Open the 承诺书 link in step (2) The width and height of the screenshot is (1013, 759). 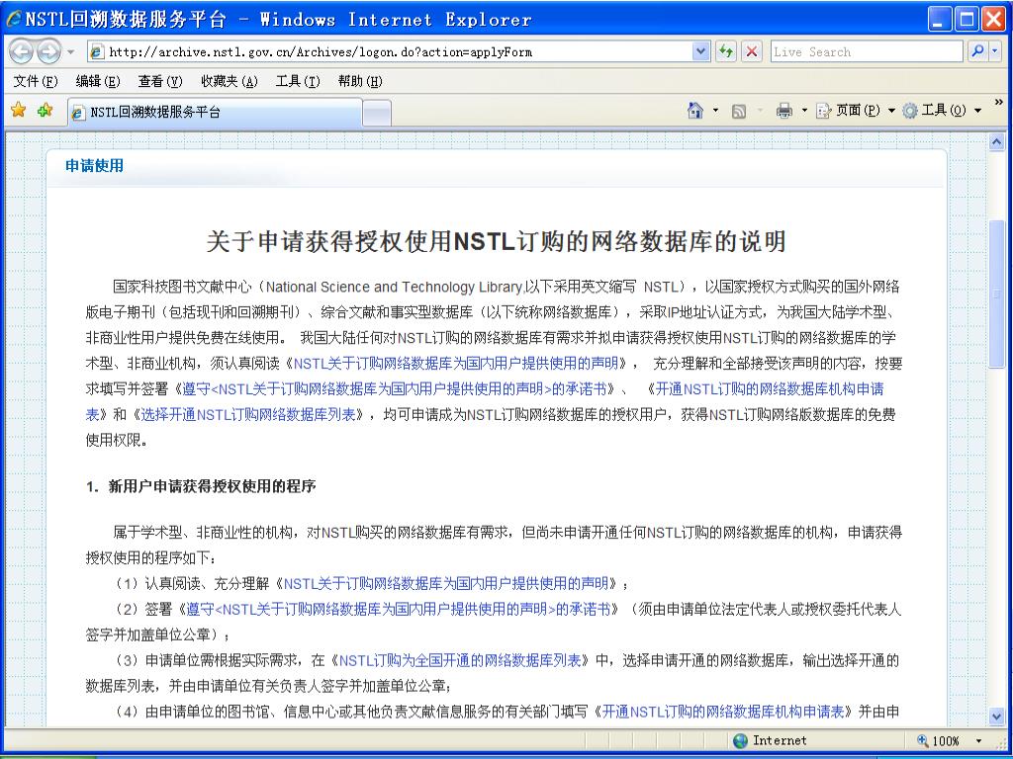click(398, 609)
